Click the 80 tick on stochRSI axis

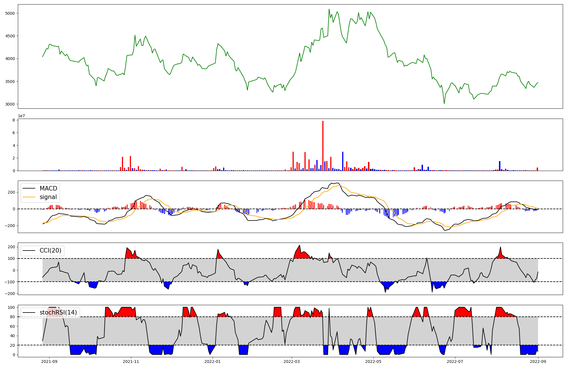tap(12, 317)
